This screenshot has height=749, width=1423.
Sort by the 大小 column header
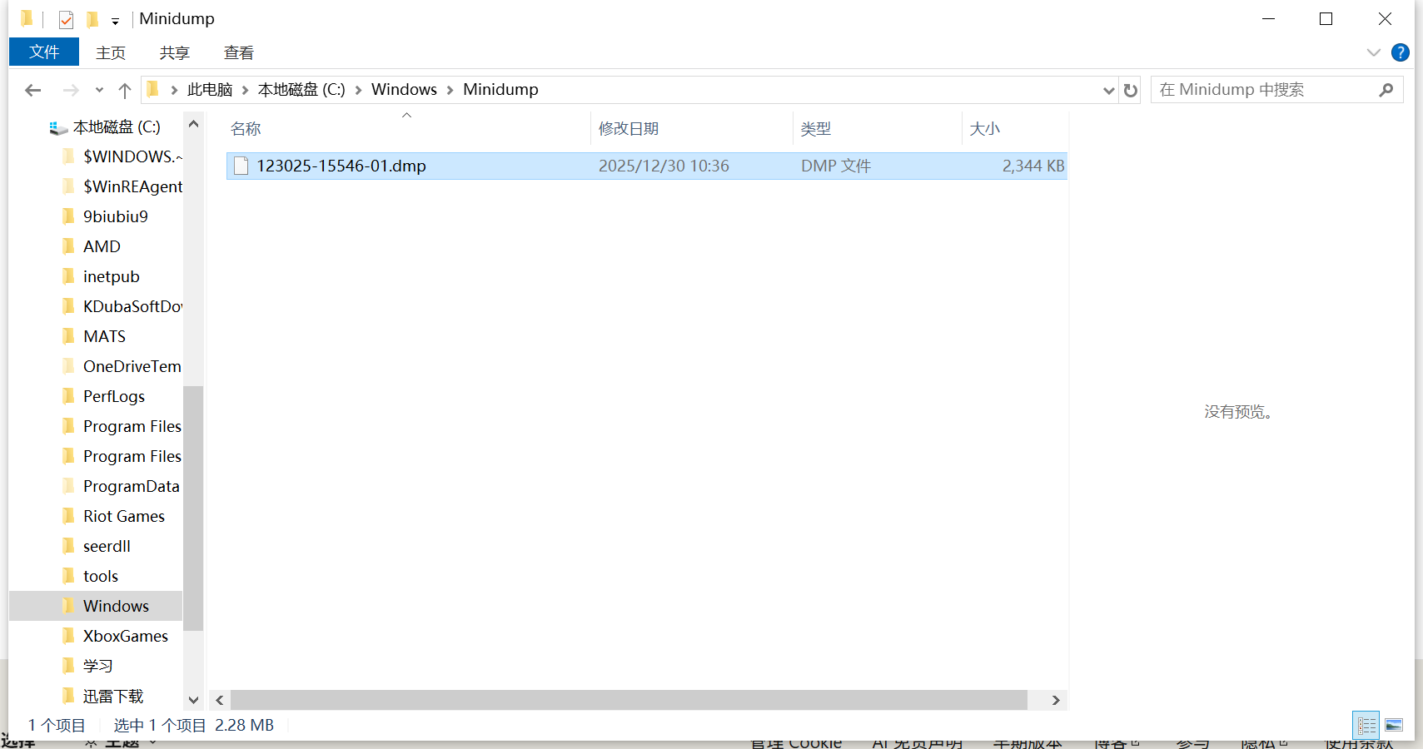1015,129
